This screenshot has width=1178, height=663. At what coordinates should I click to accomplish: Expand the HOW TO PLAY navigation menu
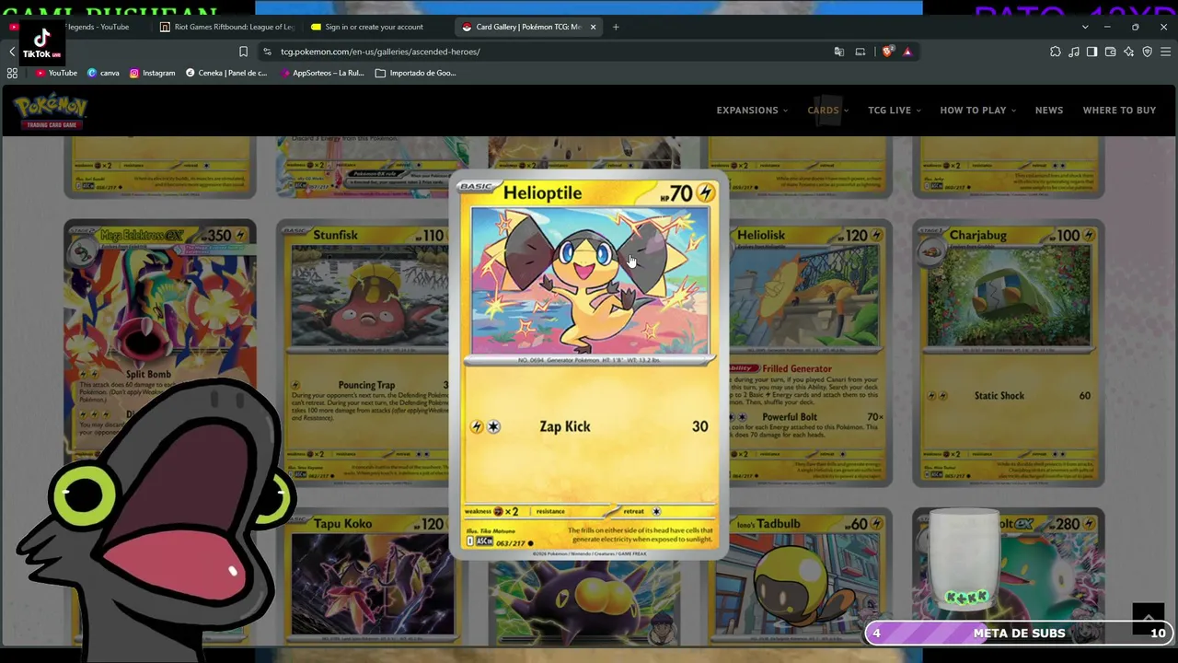pyautogui.click(x=977, y=110)
